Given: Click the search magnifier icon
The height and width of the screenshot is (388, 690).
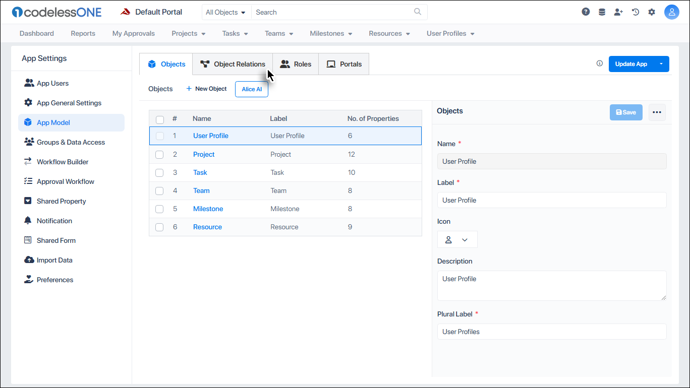Looking at the screenshot, I should click(418, 12).
